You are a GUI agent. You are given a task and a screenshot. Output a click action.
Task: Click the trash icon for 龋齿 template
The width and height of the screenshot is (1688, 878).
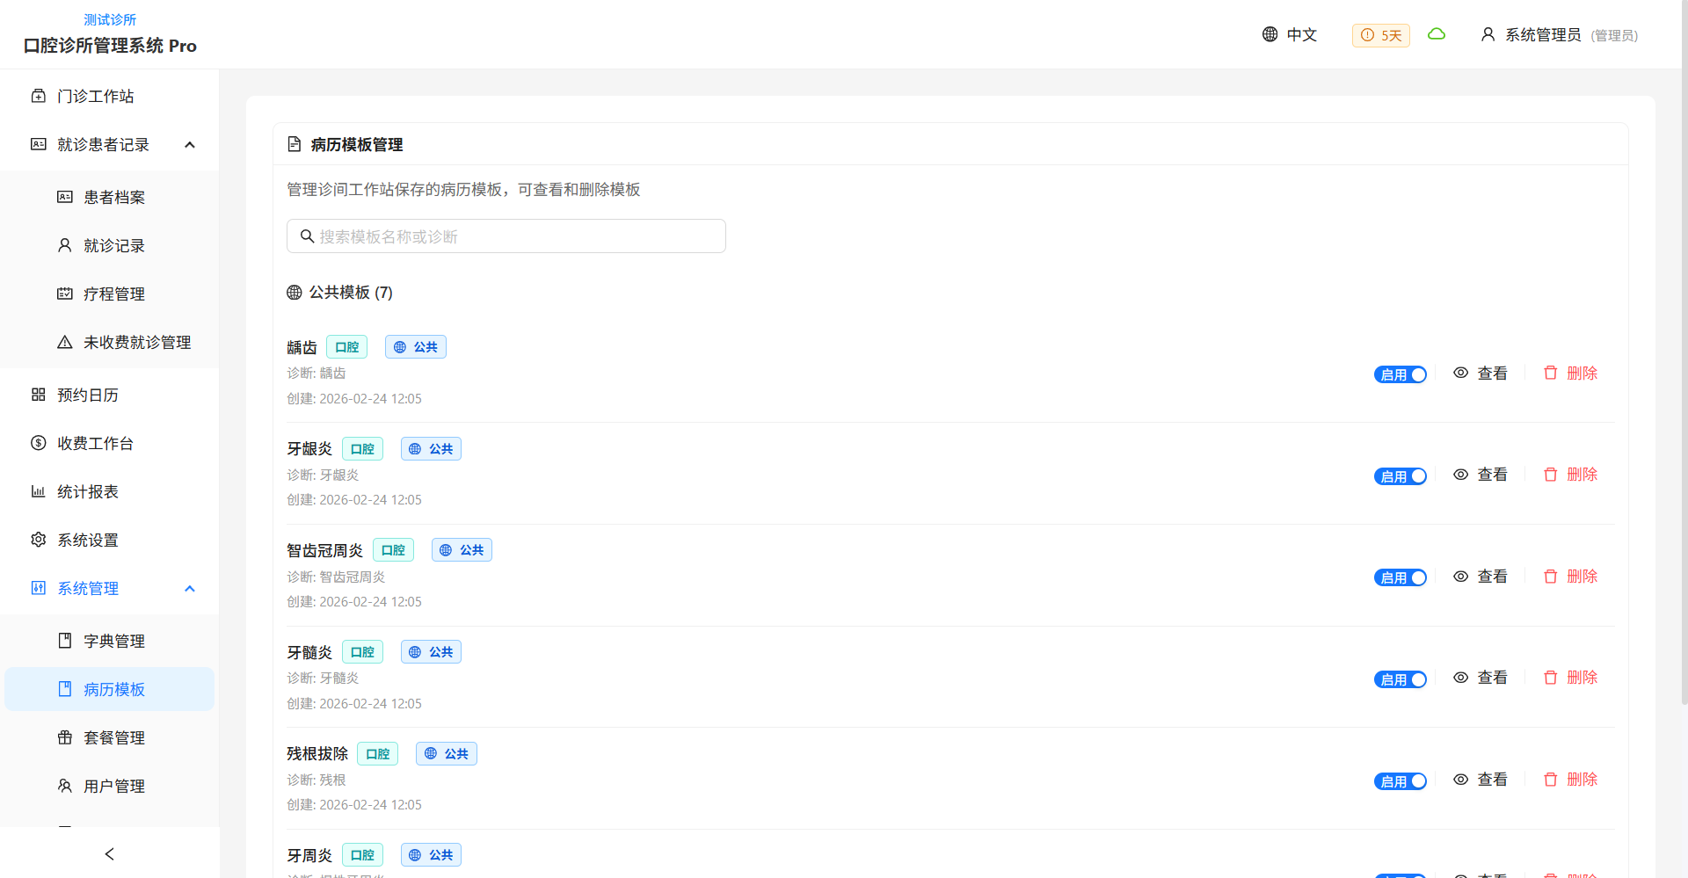[1550, 374]
